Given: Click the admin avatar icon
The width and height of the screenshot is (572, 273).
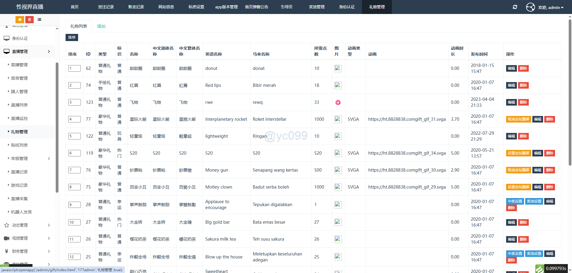Looking at the screenshot, I should tap(530, 7).
